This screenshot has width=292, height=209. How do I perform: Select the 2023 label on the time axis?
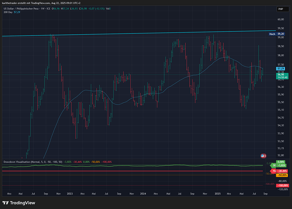pos(70,193)
